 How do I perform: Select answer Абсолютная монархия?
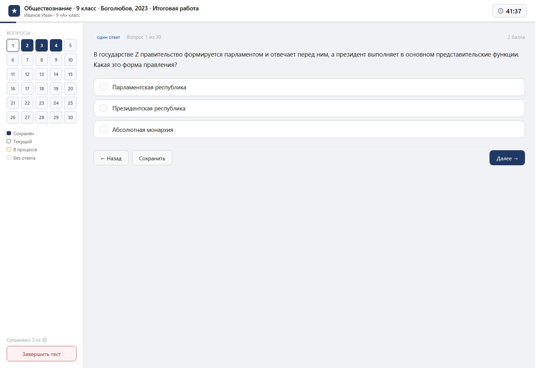click(309, 129)
